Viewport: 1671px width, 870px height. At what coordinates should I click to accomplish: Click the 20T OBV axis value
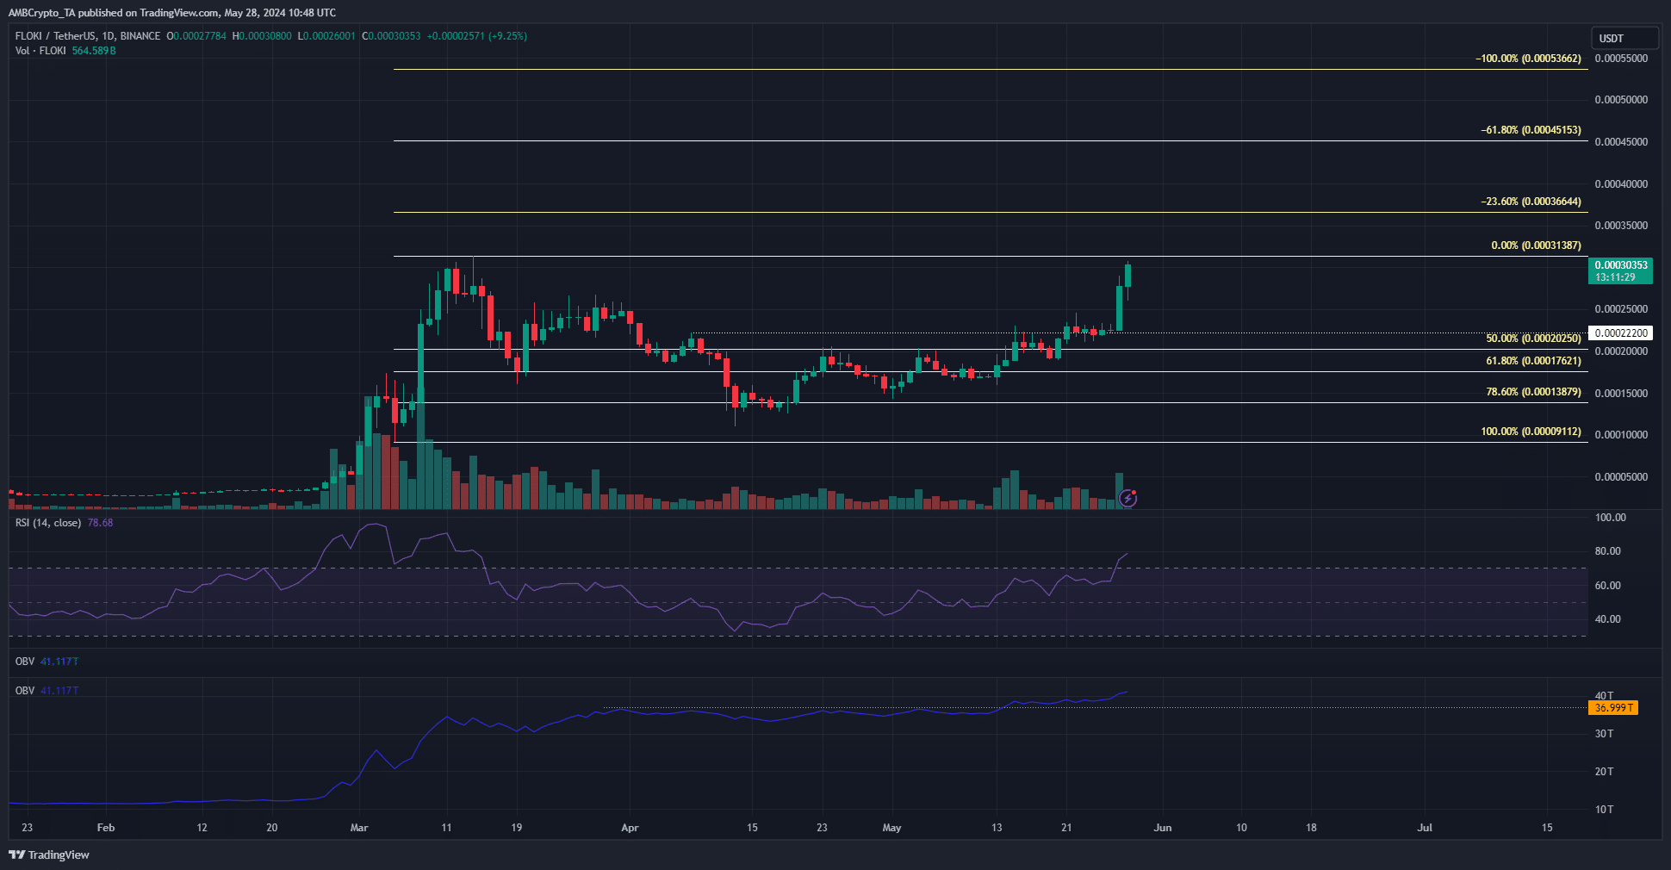[x=1604, y=772]
